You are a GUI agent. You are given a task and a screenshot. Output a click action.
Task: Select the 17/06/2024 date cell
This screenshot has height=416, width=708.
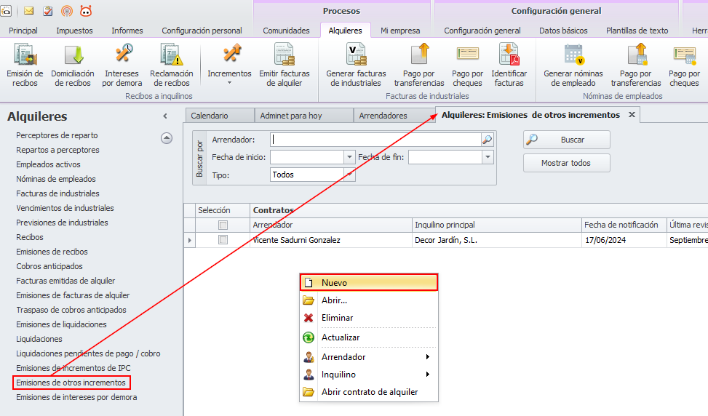624,241
